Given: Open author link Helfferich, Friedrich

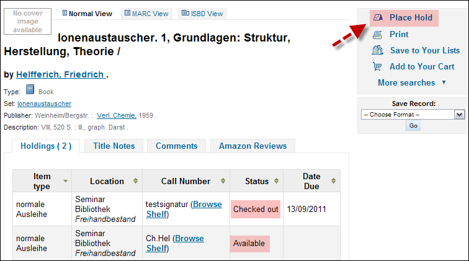Looking at the screenshot, I should point(60,75).
